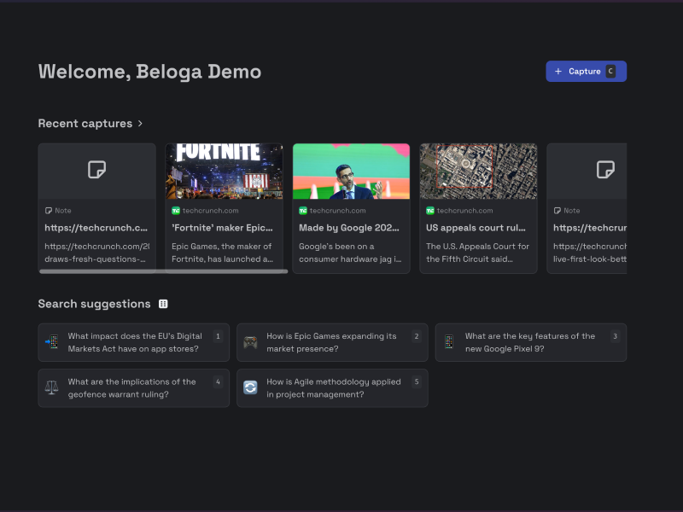Open the Made by Google card thumbnail
The height and width of the screenshot is (512, 683).
[x=352, y=172]
